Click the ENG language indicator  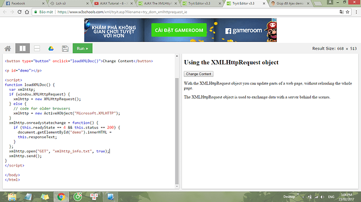coord(331,197)
